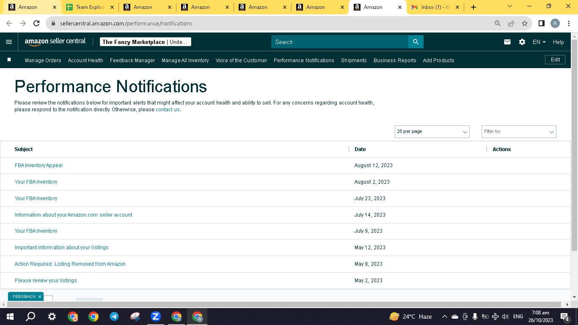The width and height of the screenshot is (578, 325).
Task: Go back using browser back arrow
Action: [9, 23]
